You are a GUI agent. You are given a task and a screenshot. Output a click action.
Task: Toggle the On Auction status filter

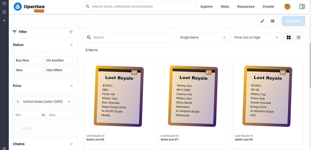tap(58, 60)
